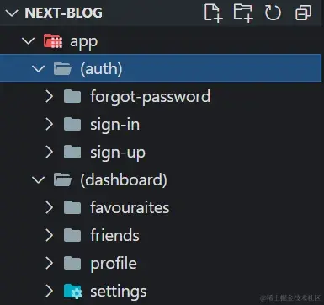
Task: Click the open (dashboard) folder icon
Action: pyautogui.click(x=62, y=179)
